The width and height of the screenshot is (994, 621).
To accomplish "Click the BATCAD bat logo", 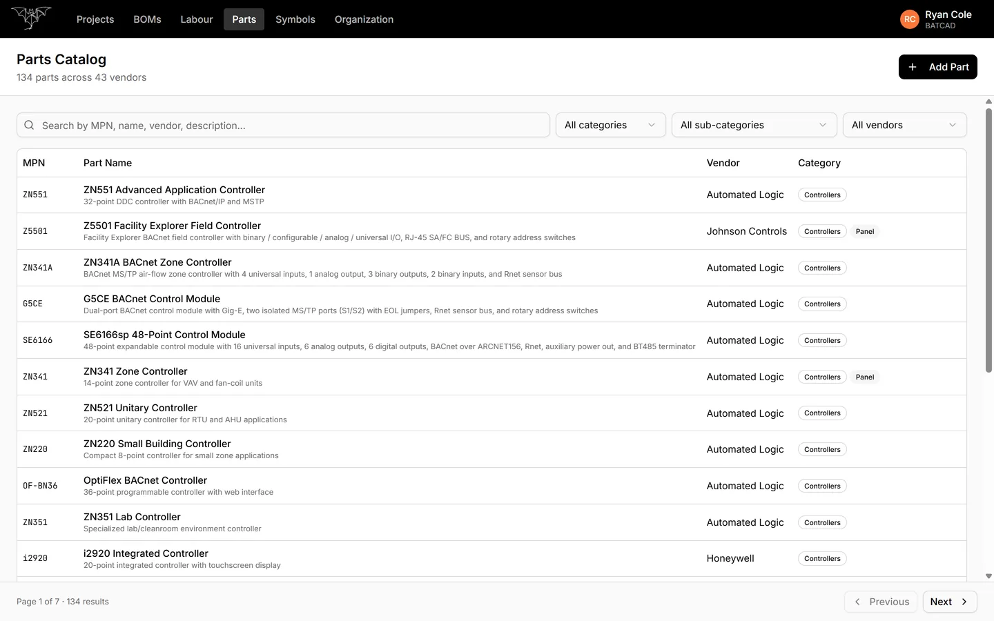I will tap(32, 18).
